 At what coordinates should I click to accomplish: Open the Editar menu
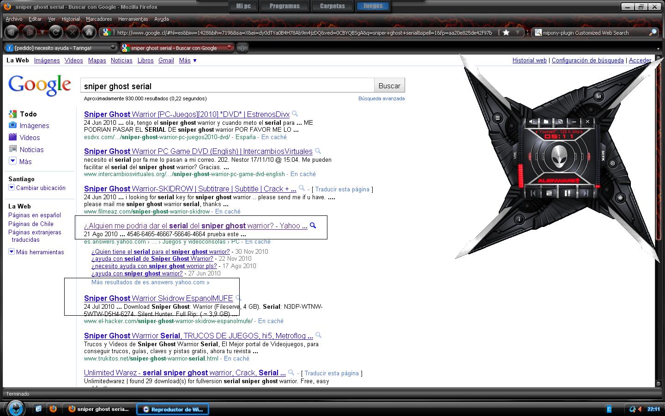coord(35,19)
